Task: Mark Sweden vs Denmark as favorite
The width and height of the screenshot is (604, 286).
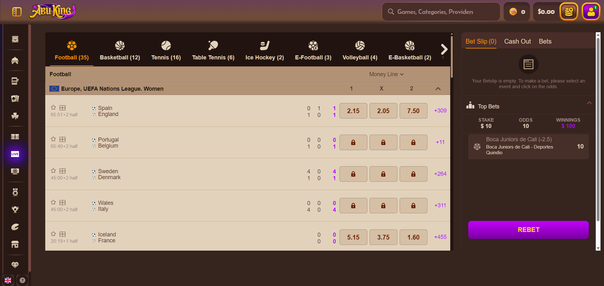Action: coord(53,171)
